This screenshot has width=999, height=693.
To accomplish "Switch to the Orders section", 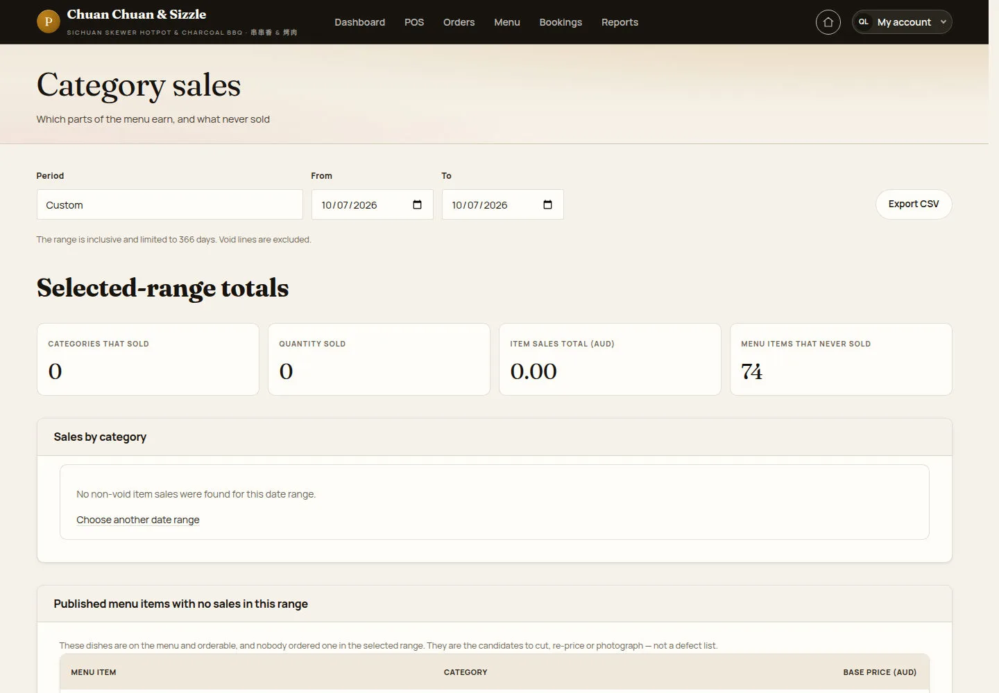I will point(459,22).
